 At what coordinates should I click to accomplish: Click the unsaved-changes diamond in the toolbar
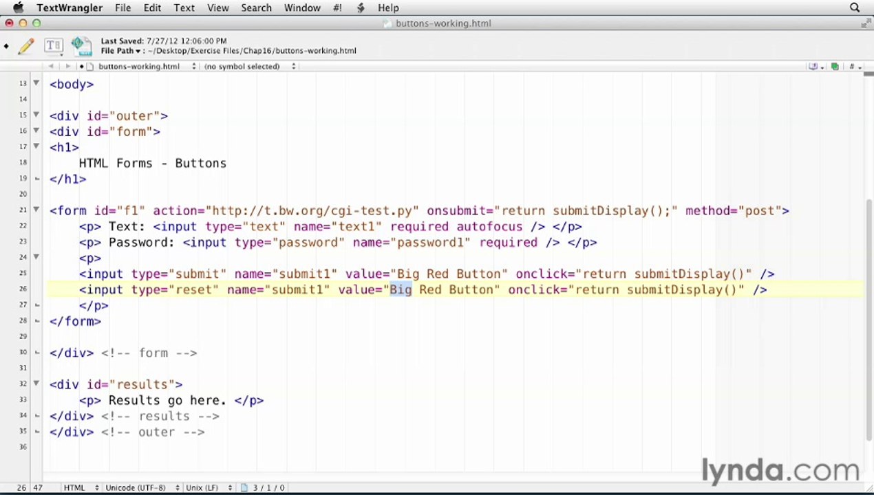point(6,46)
